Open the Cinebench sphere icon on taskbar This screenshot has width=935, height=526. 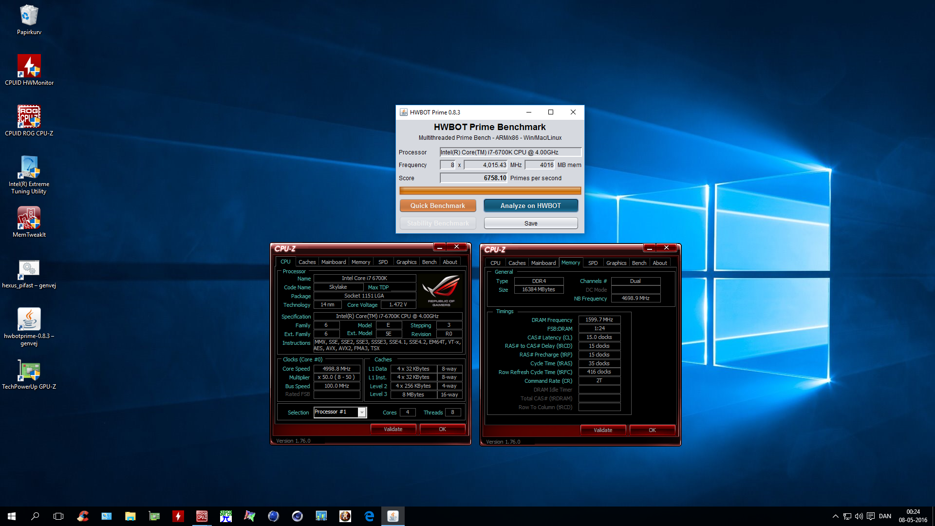tap(297, 516)
